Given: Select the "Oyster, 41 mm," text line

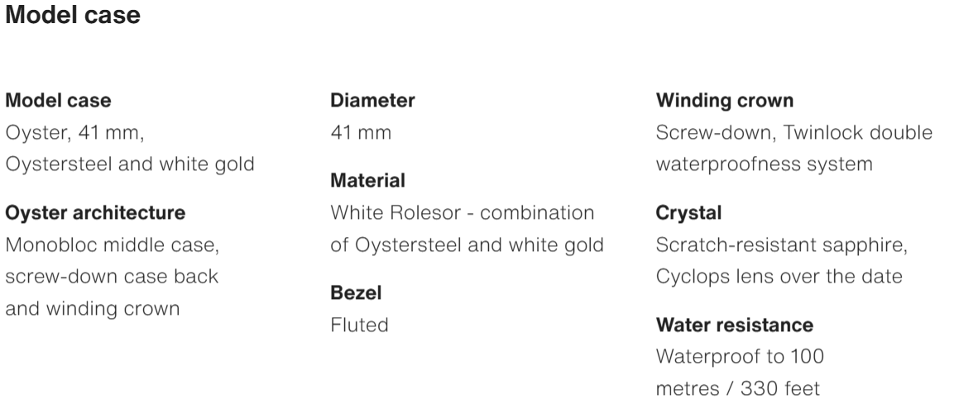Looking at the screenshot, I should pyautogui.click(x=79, y=132).
